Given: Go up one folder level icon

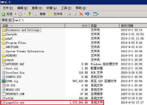Looking at the screenshot, I should (29, 14).
